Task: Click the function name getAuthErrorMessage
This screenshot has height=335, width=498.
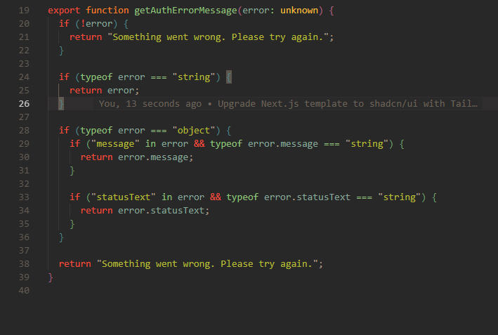Action: [185, 11]
